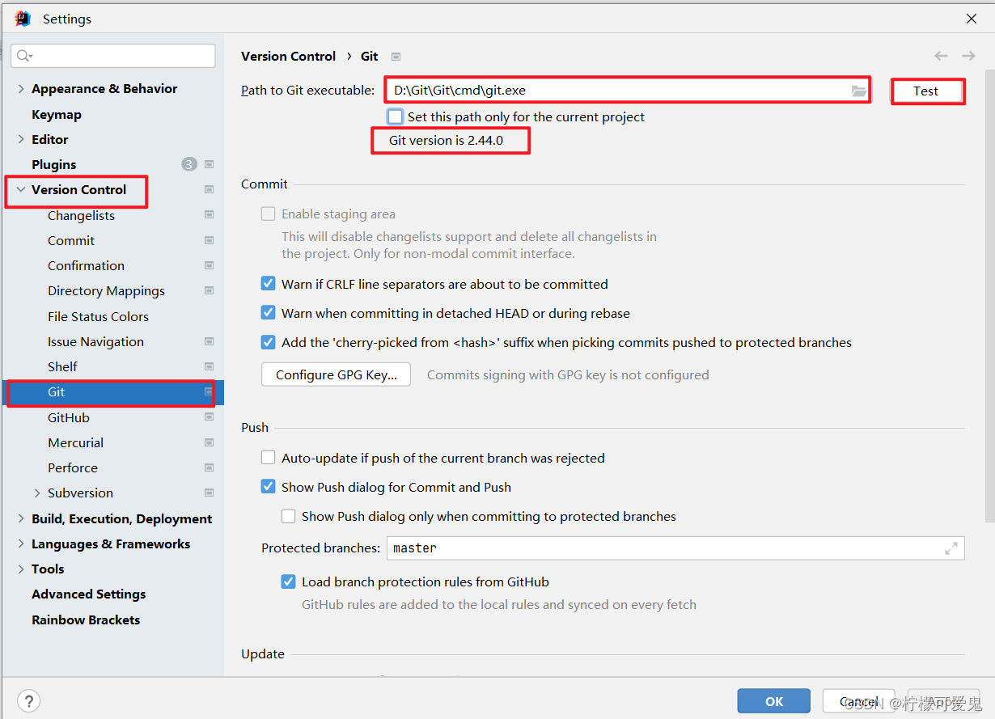Open Rainbow Brackets settings
Screen dimensions: 995x719
click(x=86, y=620)
